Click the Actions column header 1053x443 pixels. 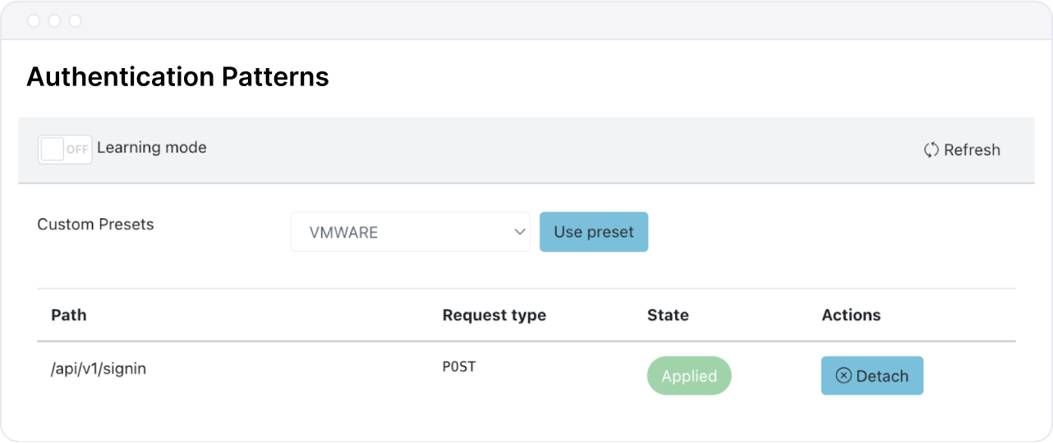pyautogui.click(x=851, y=315)
